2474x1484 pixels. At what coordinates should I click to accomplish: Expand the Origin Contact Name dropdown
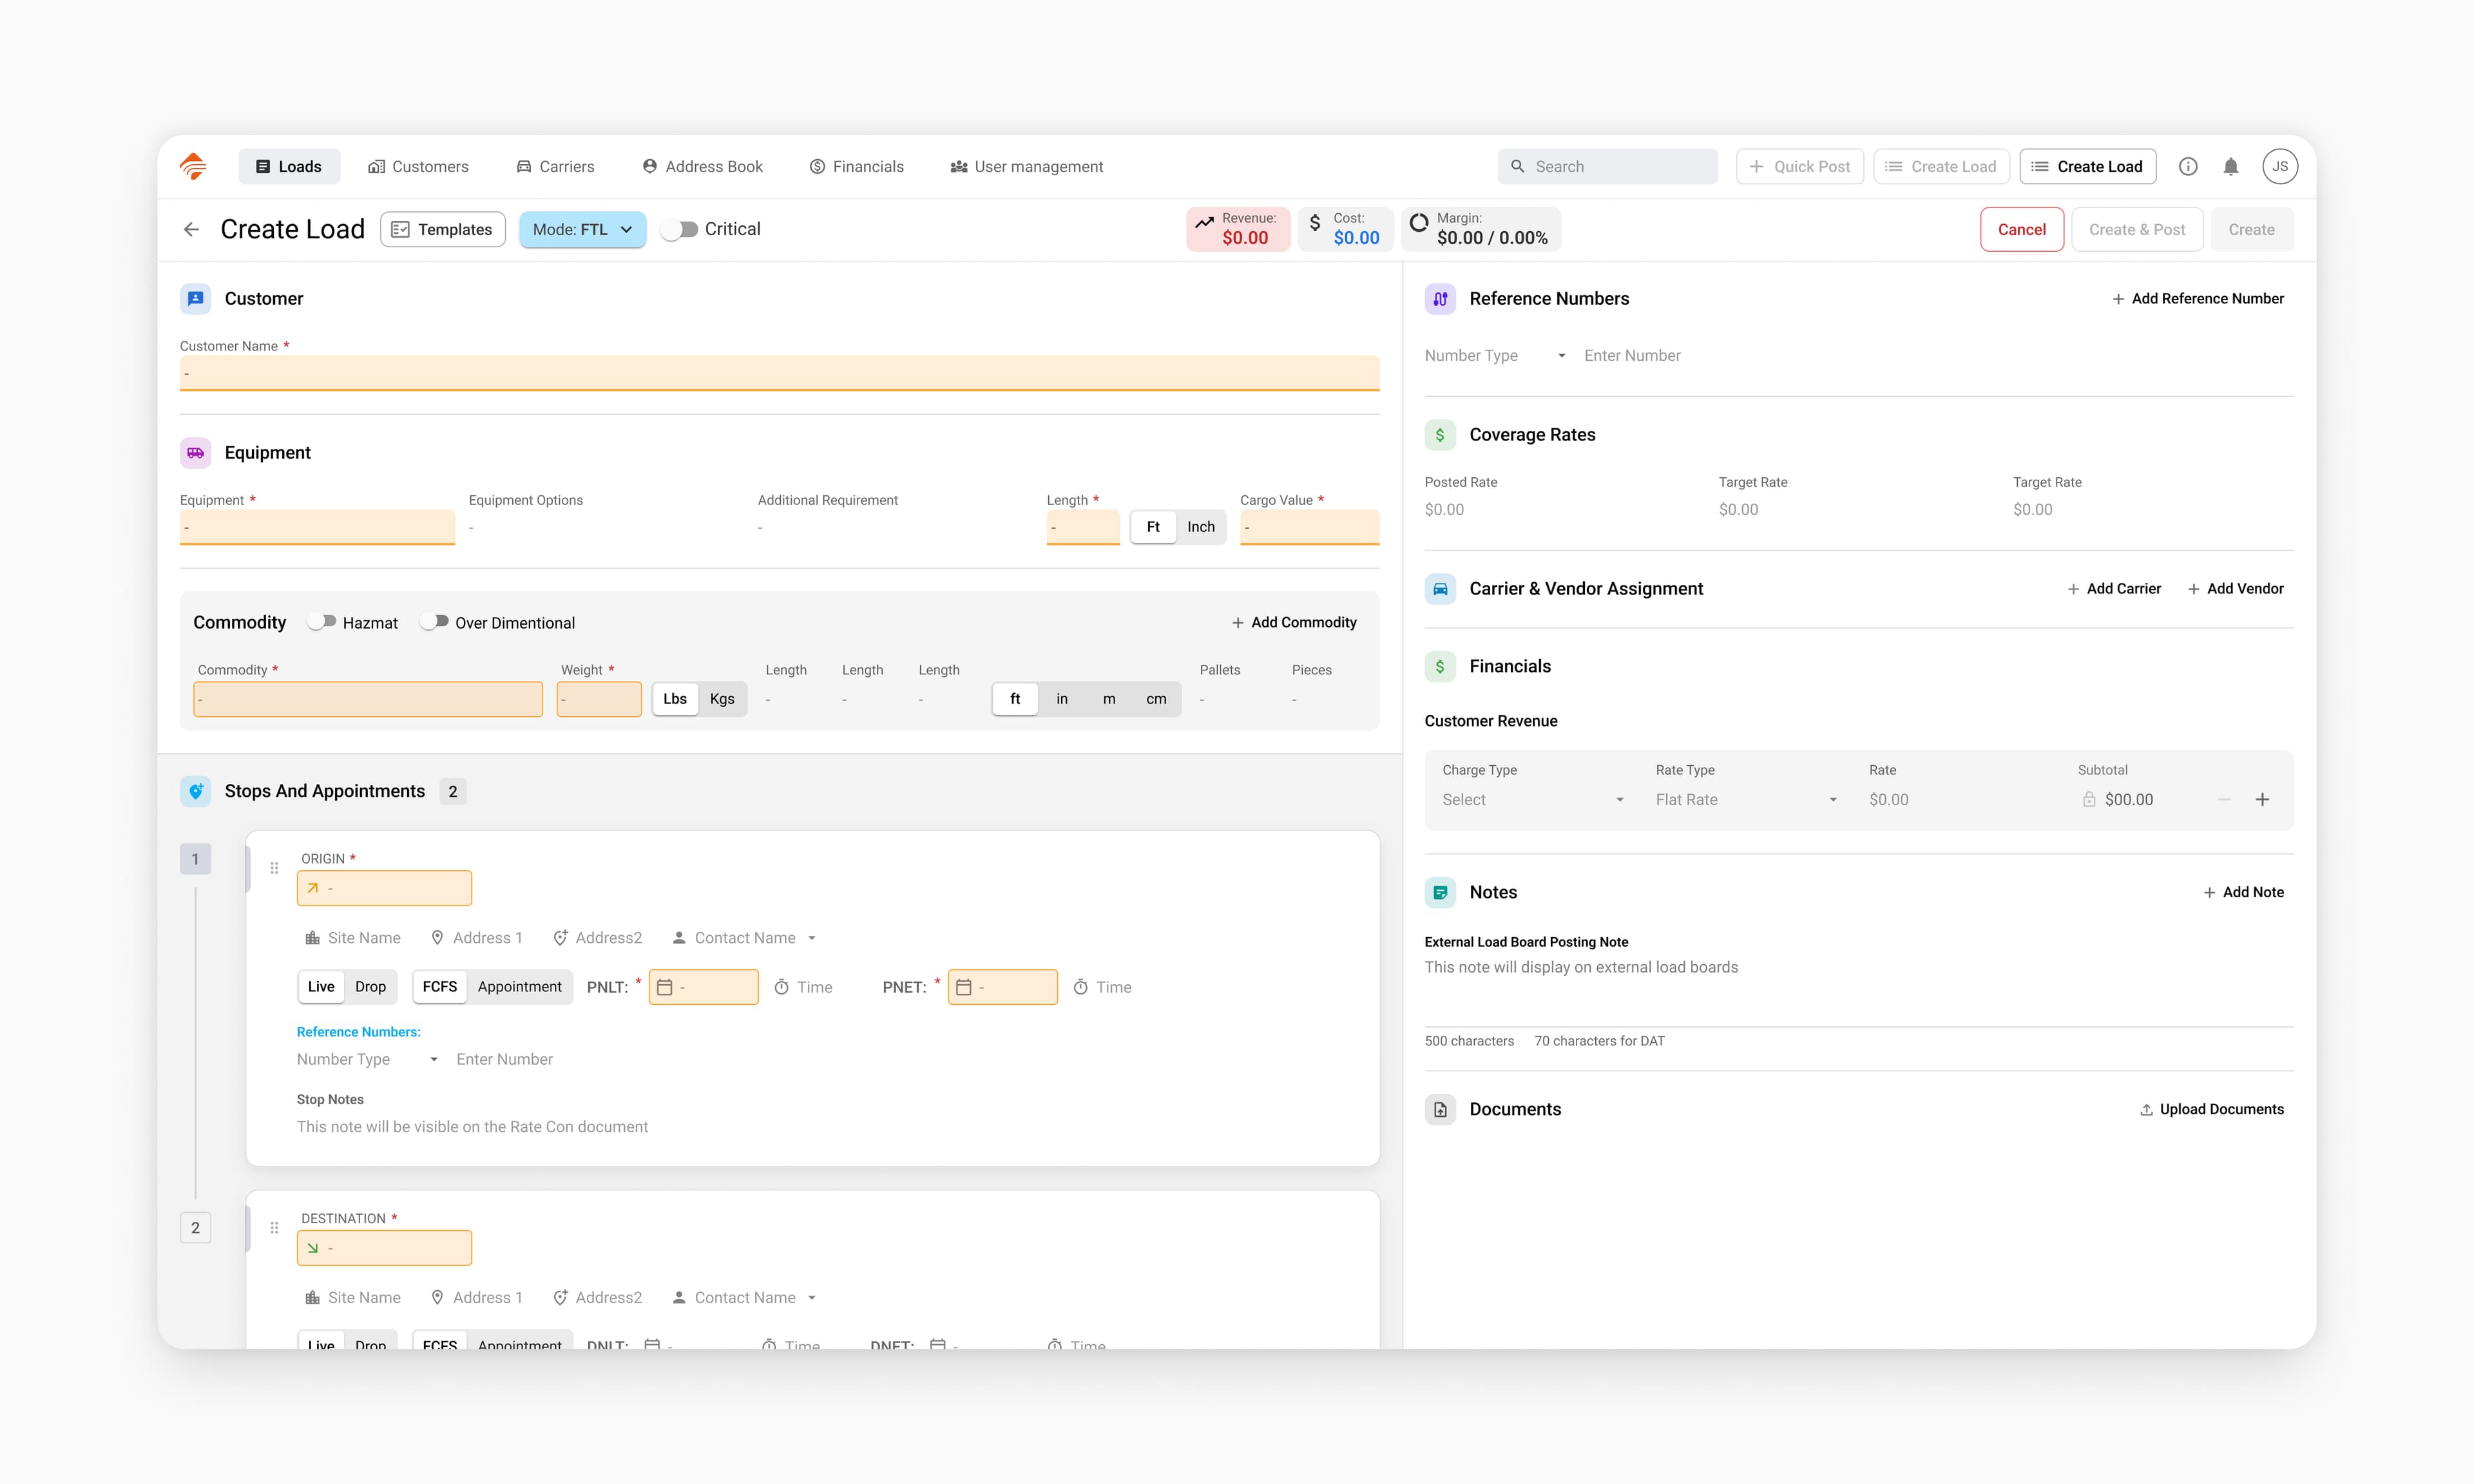tap(745, 938)
